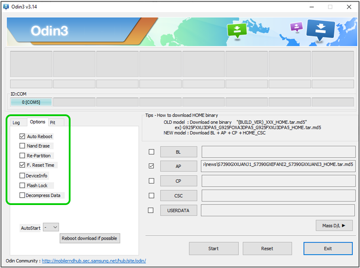
Task: Switch to the Log tab
Action: pos(16,123)
